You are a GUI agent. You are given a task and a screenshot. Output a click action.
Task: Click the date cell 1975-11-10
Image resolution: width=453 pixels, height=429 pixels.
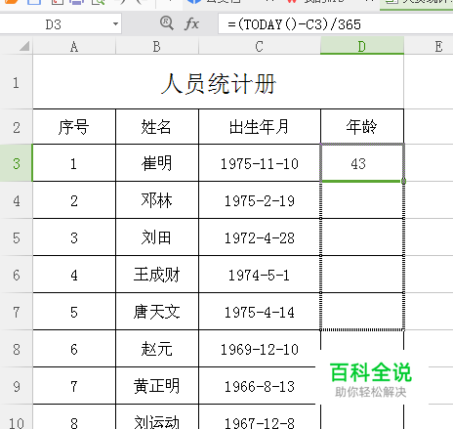click(x=260, y=163)
